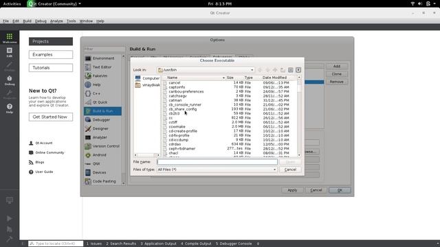Select Debugger category in Options

102,119
